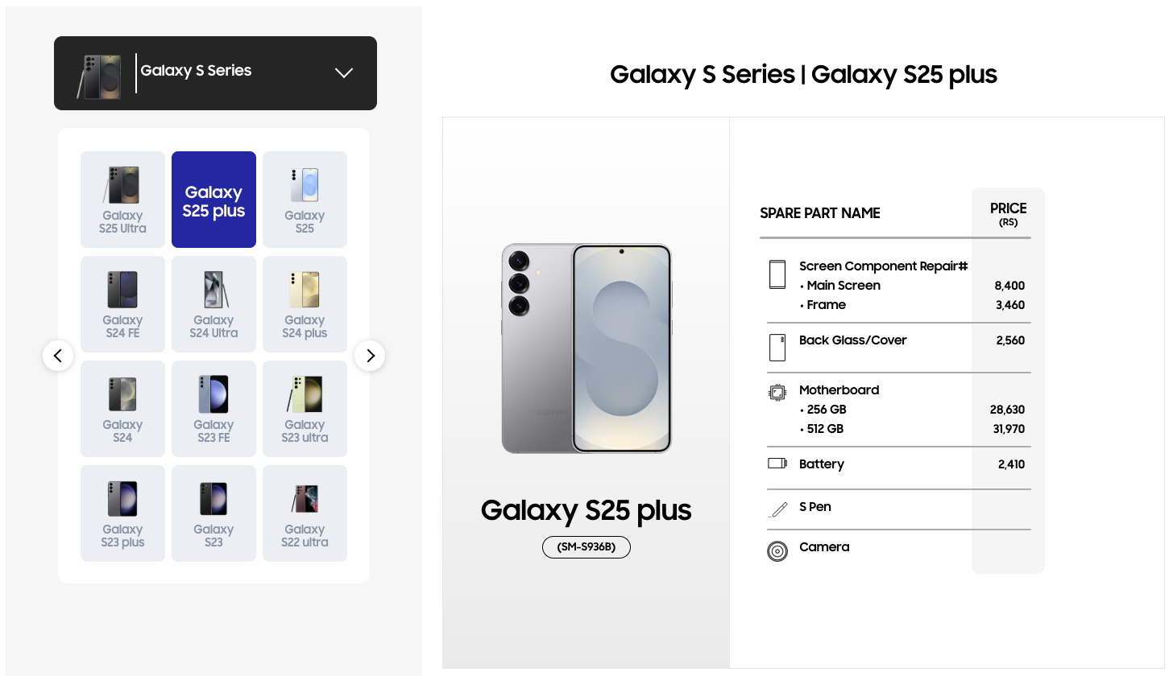The height and width of the screenshot is (676, 1173).
Task: Click the motherboard chip icon
Action: click(x=777, y=393)
